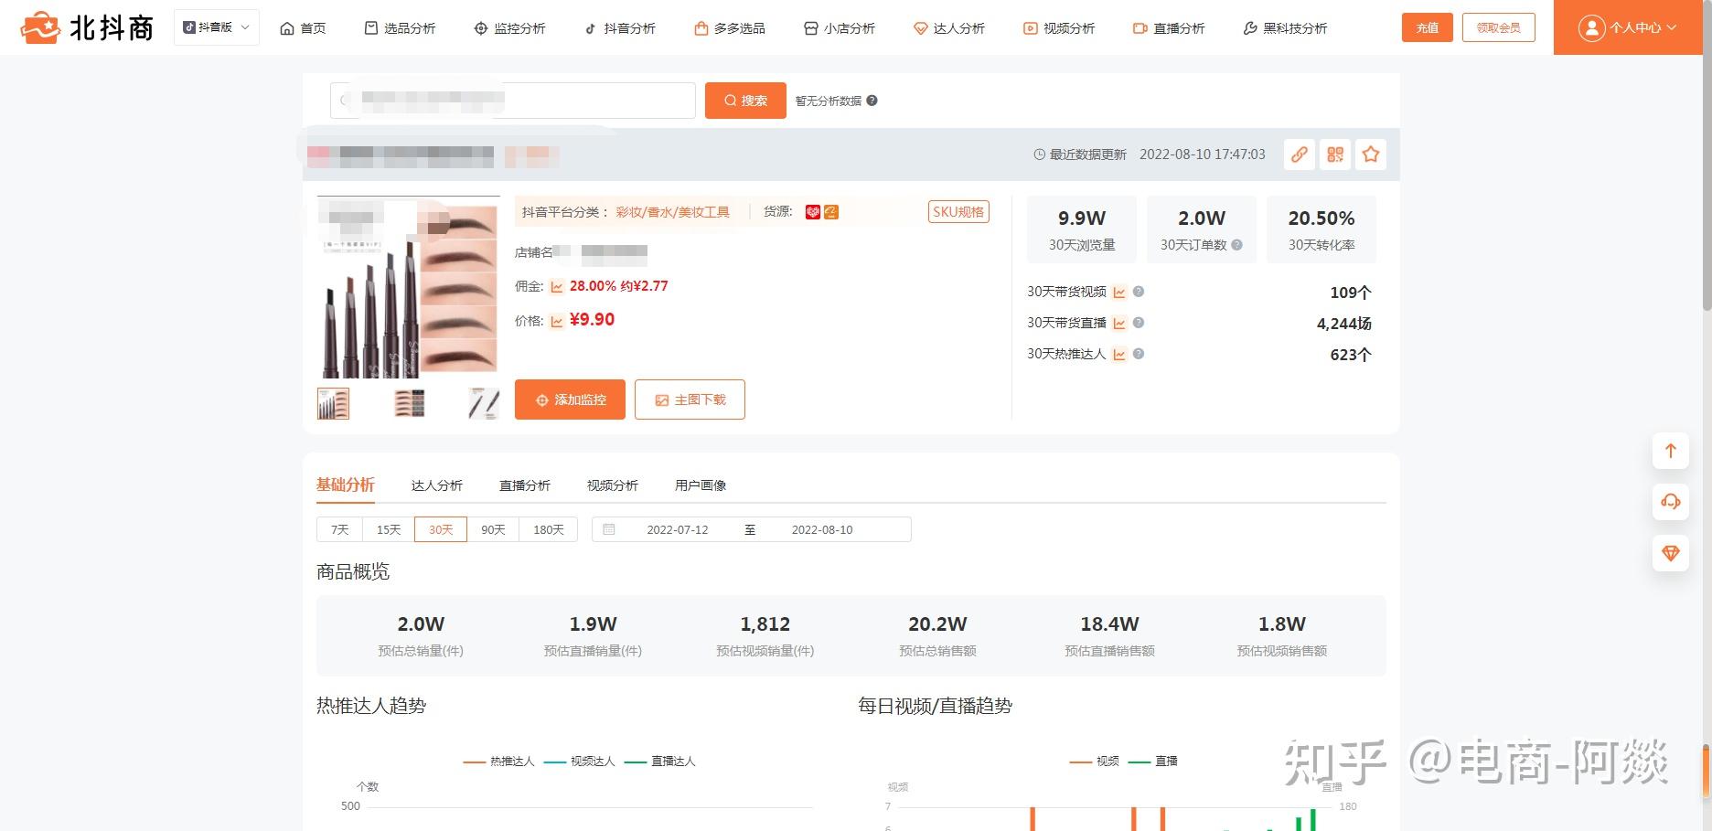Screen dimensions: 1712x831
Task: Toggle 视频达人 legend series
Action: [x=579, y=762]
